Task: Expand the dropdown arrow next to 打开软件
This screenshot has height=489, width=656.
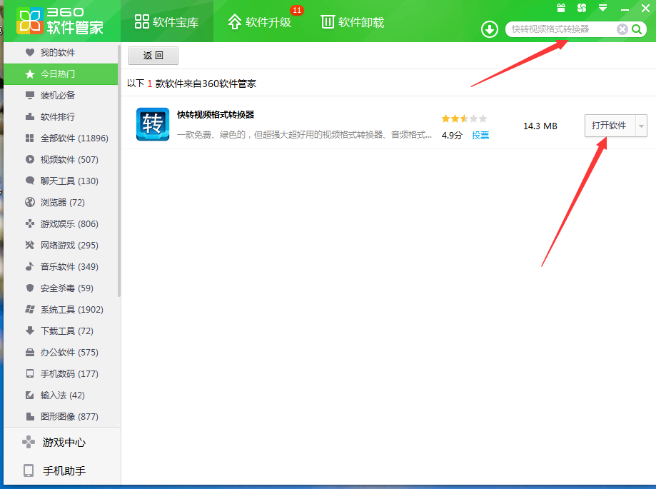Action: pos(641,126)
